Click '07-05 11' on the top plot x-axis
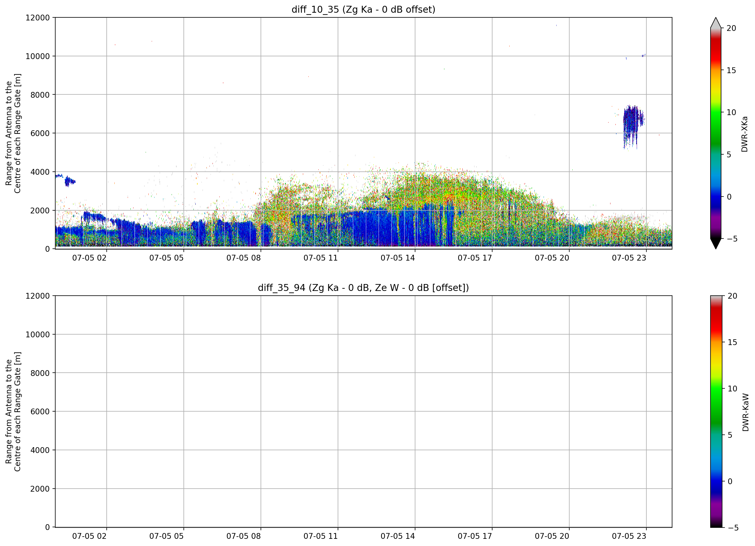755x546 pixels. pyautogui.click(x=321, y=258)
